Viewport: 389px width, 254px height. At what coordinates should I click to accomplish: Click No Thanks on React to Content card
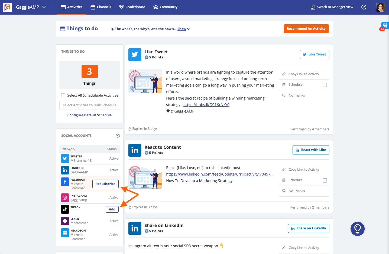click(297, 191)
